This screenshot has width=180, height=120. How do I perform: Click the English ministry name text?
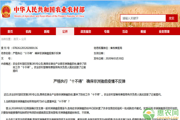pos(49,16)
